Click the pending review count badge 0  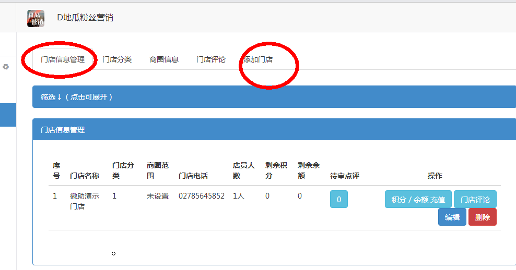pos(338,199)
